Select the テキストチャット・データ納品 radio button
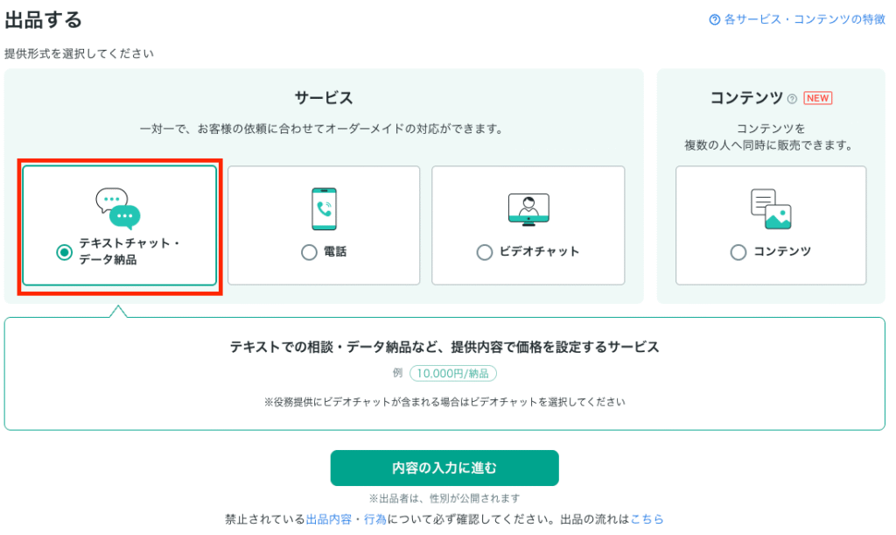The image size is (896, 535). pyautogui.click(x=64, y=252)
